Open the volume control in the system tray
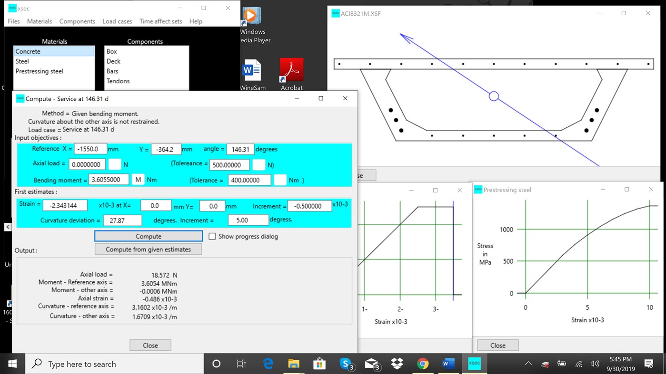666x374 pixels. pyautogui.click(x=595, y=363)
